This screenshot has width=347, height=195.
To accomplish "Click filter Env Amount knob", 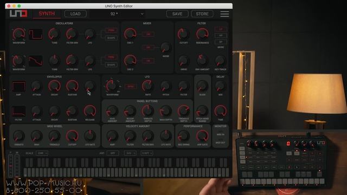I will click(202, 61).
